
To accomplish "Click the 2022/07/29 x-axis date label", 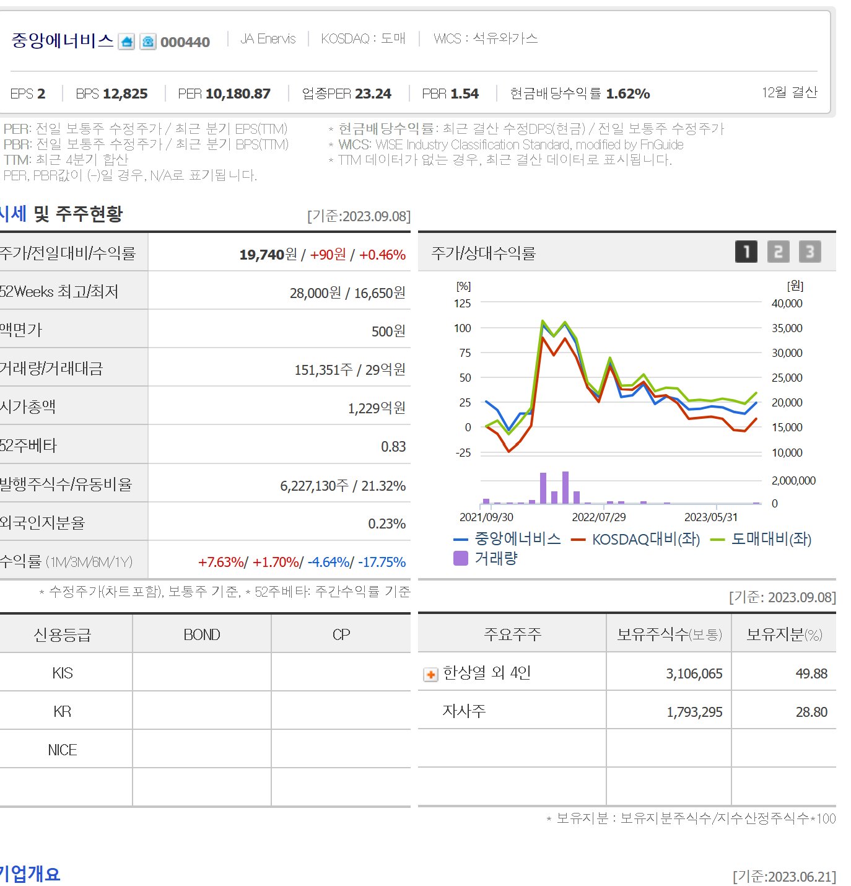I will pos(599,517).
